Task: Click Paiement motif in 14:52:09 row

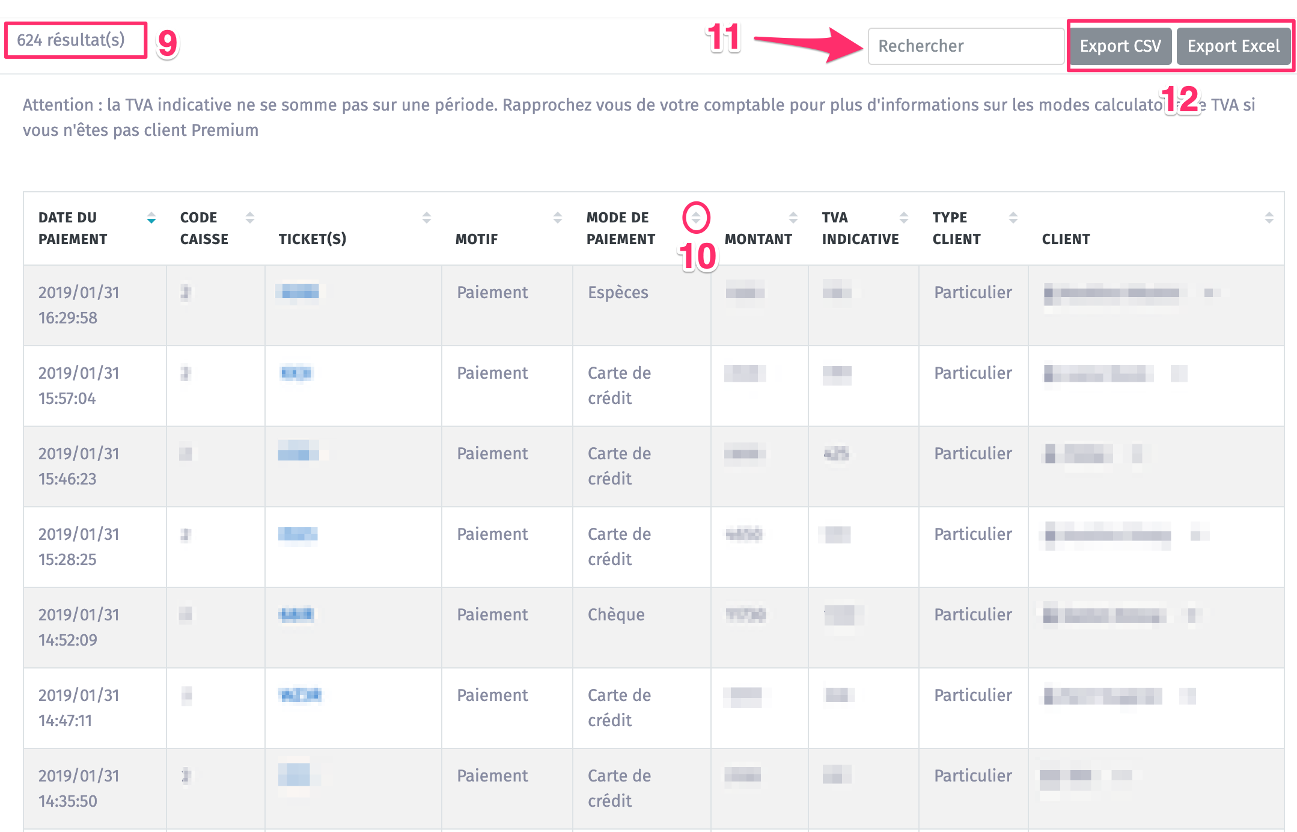Action: click(x=492, y=615)
